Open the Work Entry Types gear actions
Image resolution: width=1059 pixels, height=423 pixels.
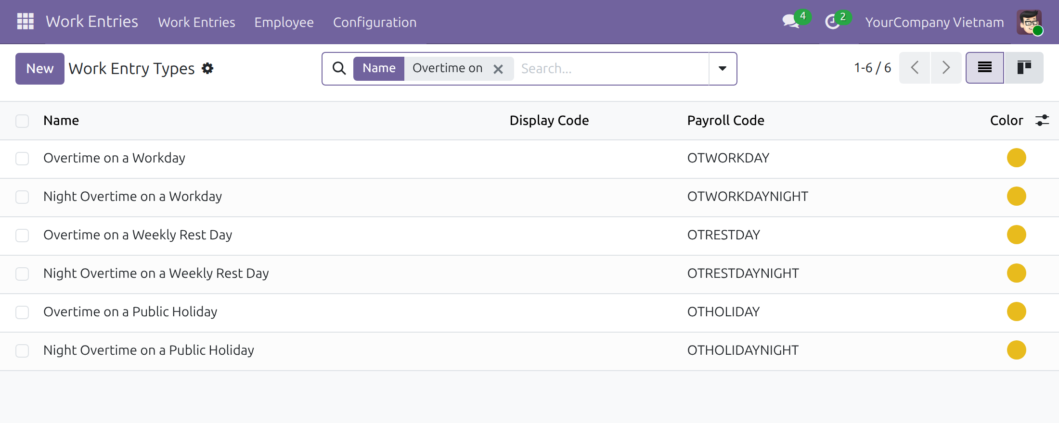[207, 68]
